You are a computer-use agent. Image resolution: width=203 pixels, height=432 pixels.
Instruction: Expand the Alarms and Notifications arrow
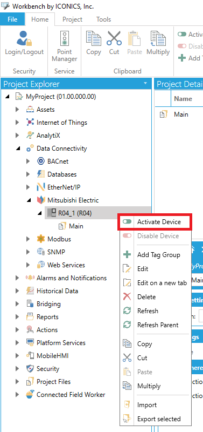click(x=18, y=278)
